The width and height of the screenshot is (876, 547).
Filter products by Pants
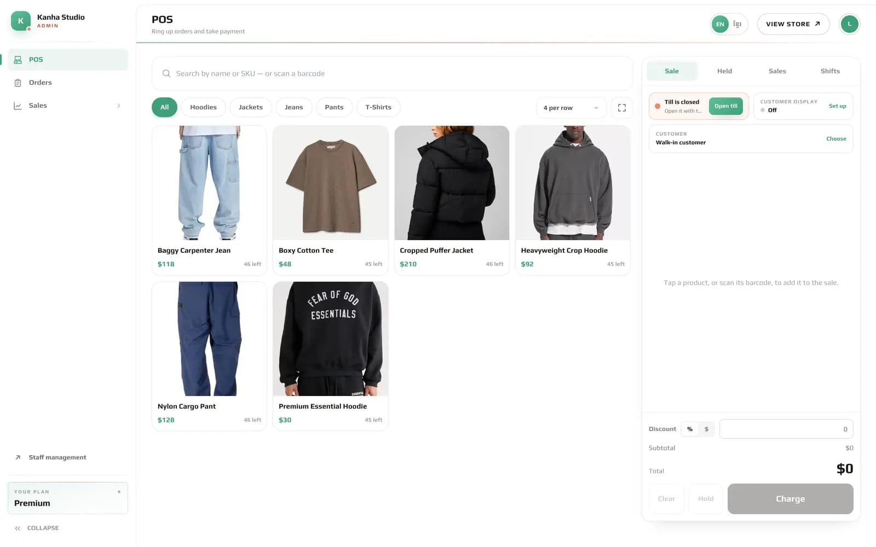pyautogui.click(x=334, y=107)
